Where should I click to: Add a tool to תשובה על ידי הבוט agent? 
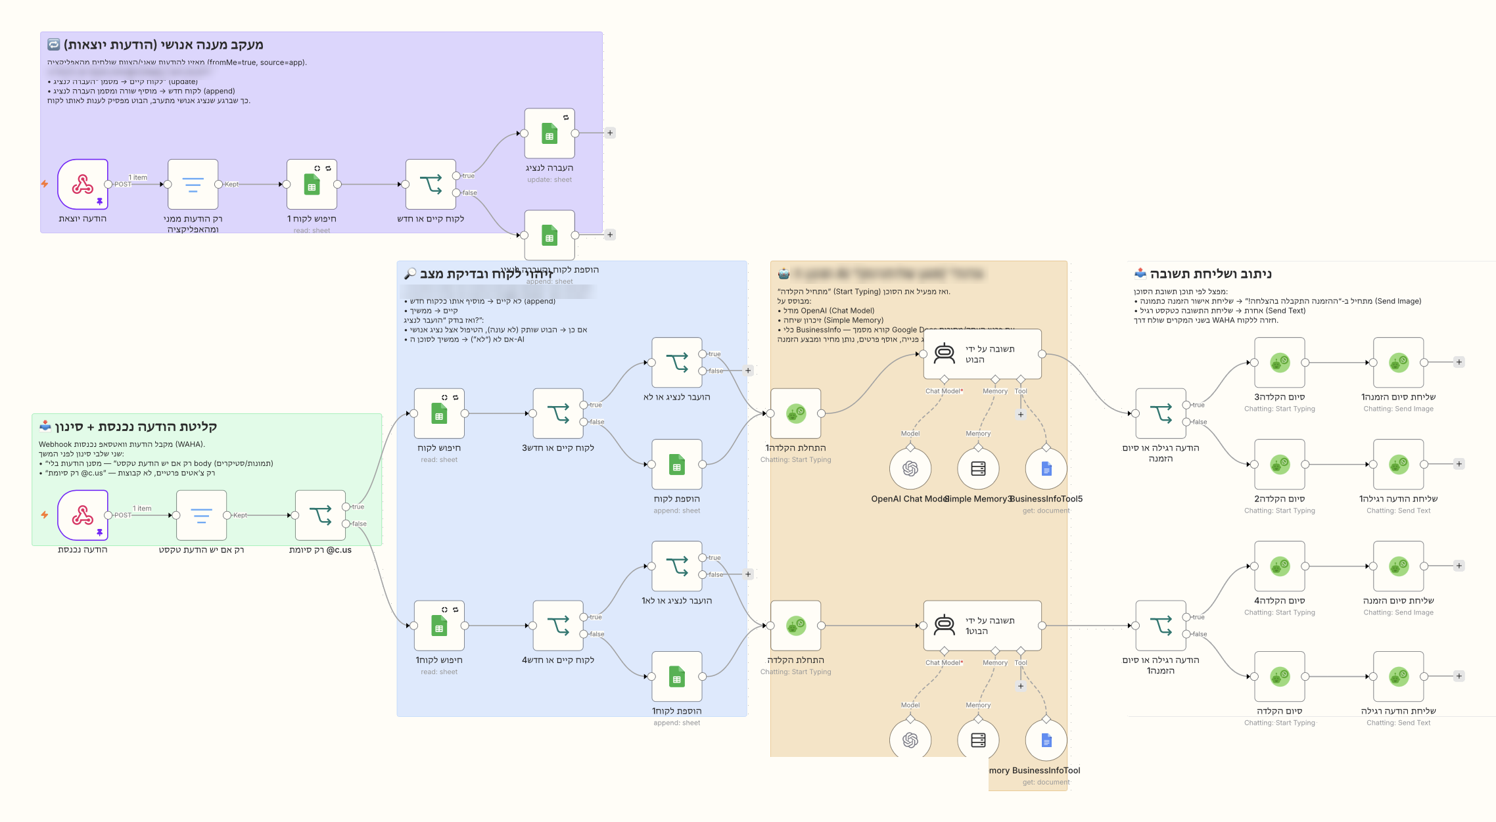click(x=1021, y=415)
